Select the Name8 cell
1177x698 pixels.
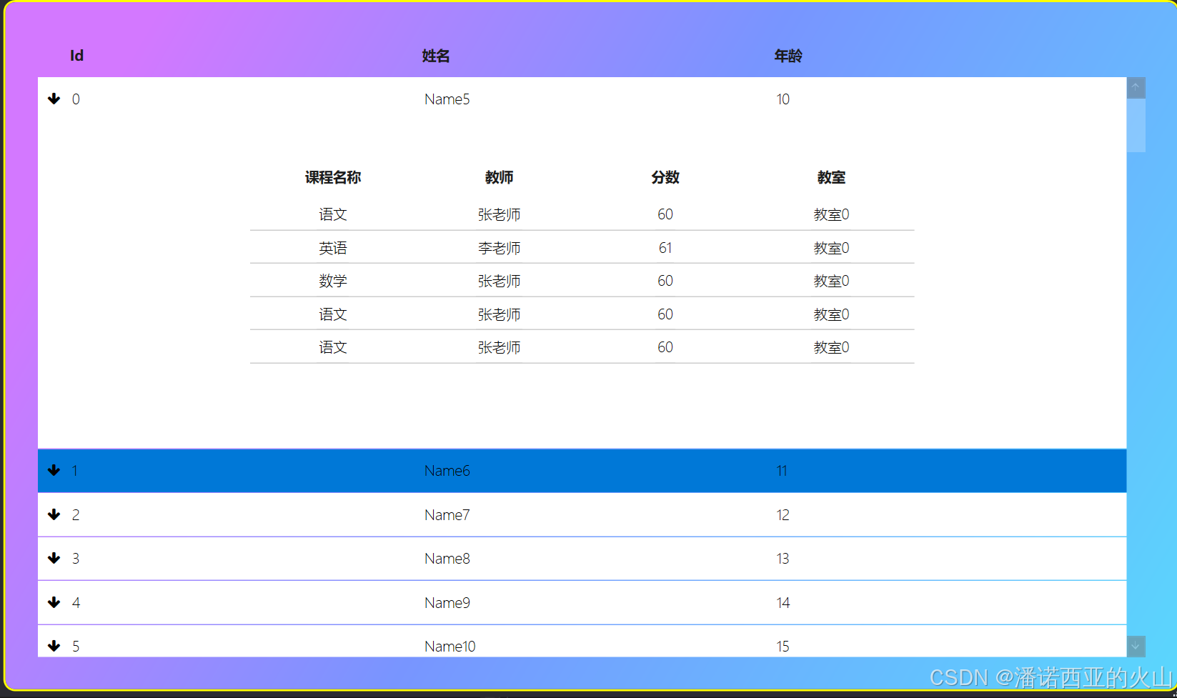447,559
